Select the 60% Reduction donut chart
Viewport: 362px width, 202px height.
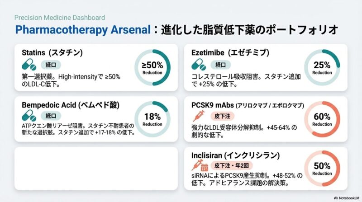coord(322,119)
